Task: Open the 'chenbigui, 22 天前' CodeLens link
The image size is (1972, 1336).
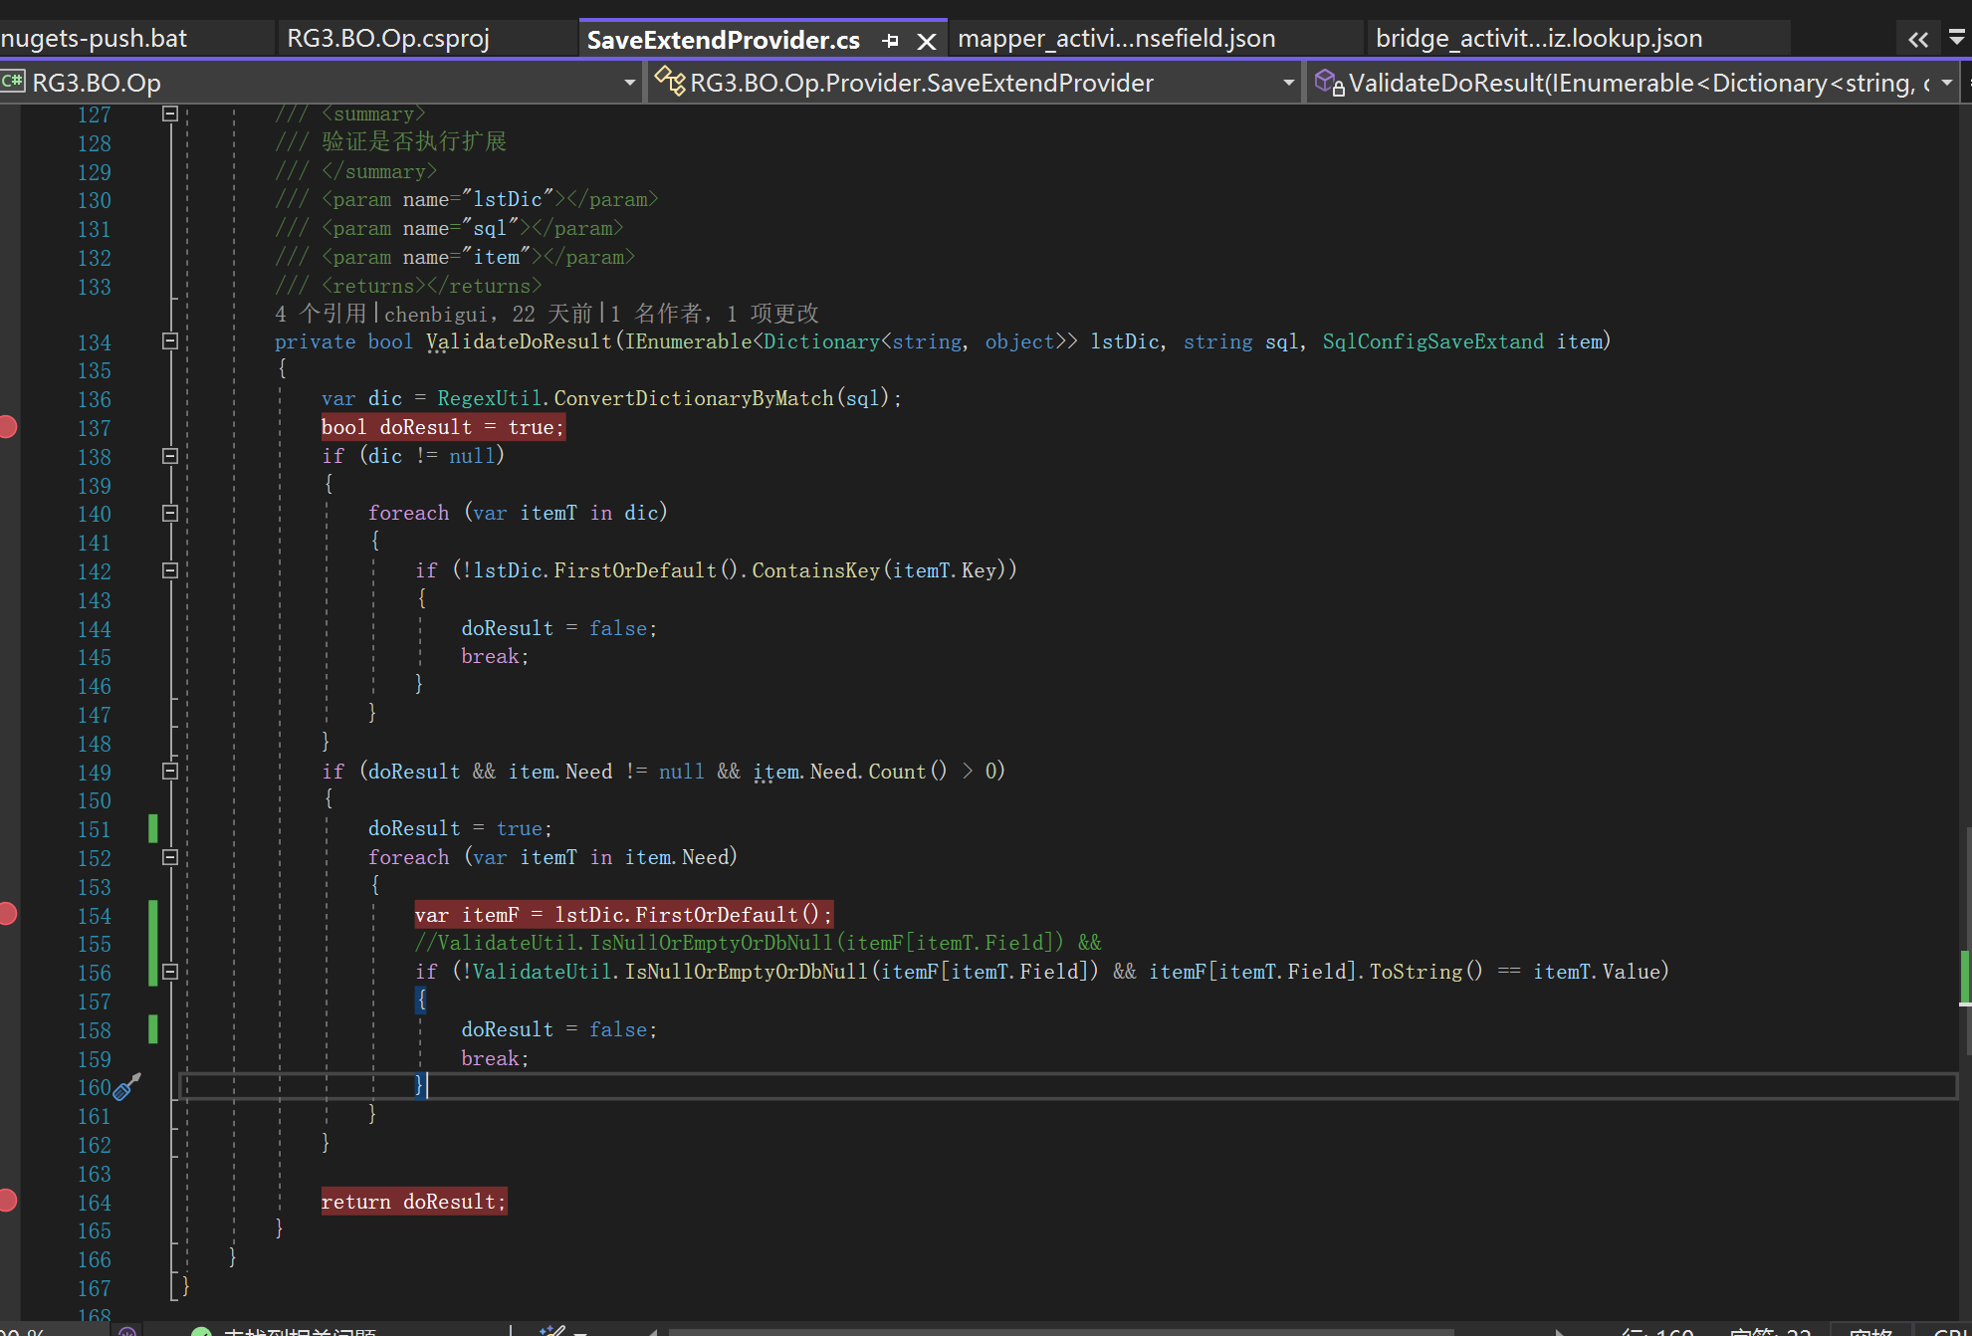Action: (x=488, y=314)
